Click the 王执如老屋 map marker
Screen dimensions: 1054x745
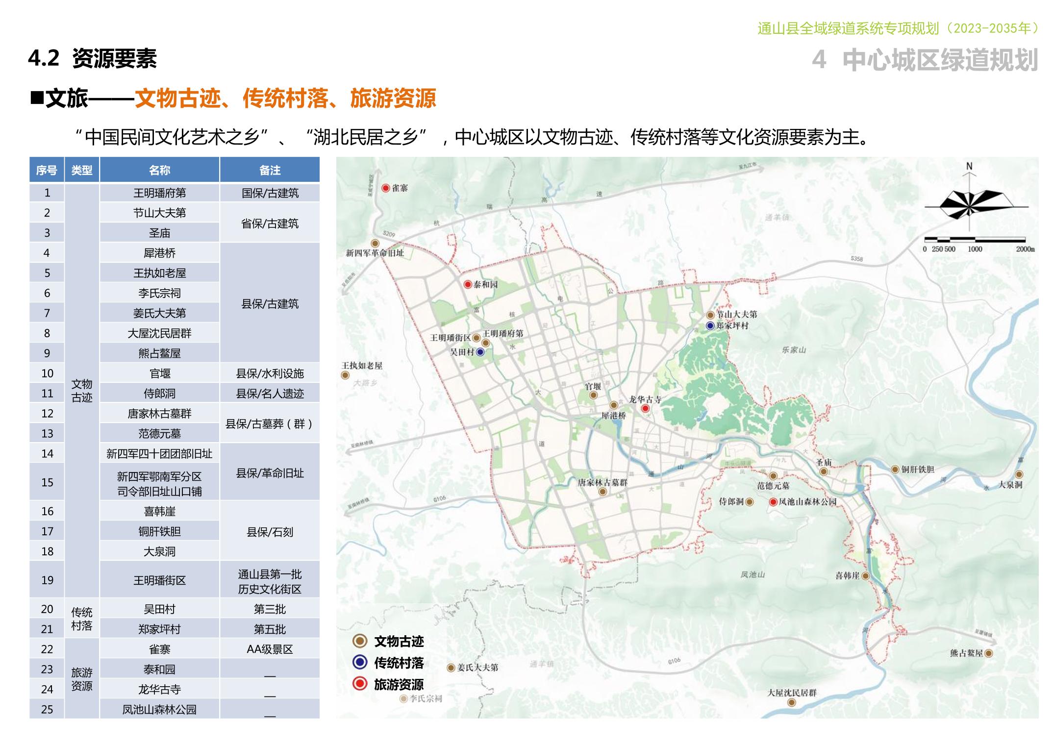pos(345,375)
